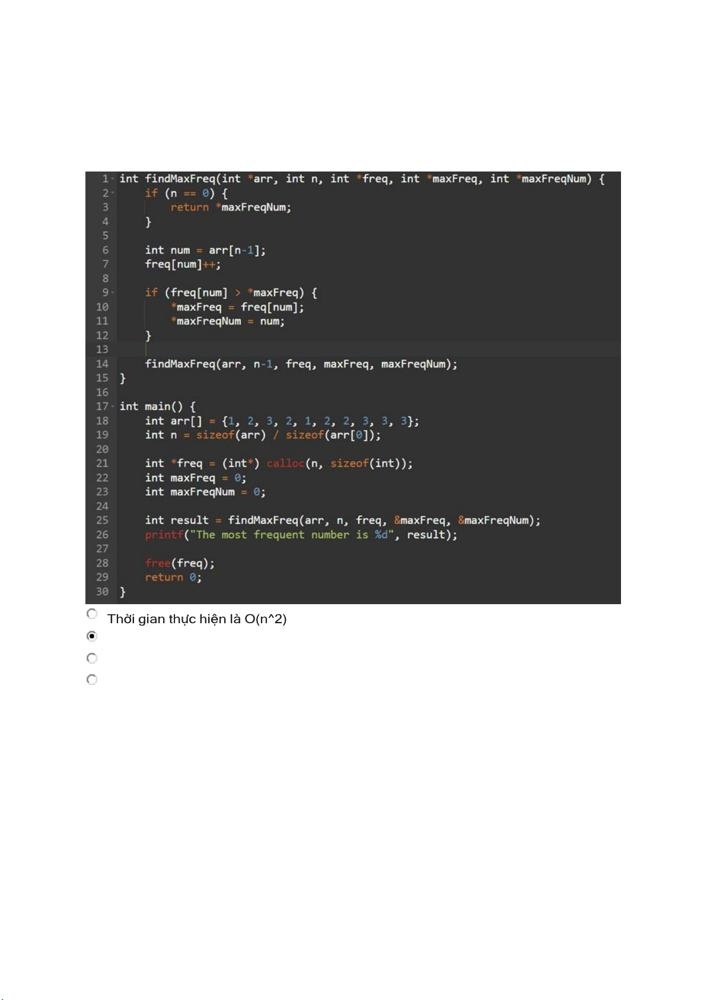
Task: Click the 'The most frequent number is %d' string
Action: pyautogui.click(x=291, y=535)
